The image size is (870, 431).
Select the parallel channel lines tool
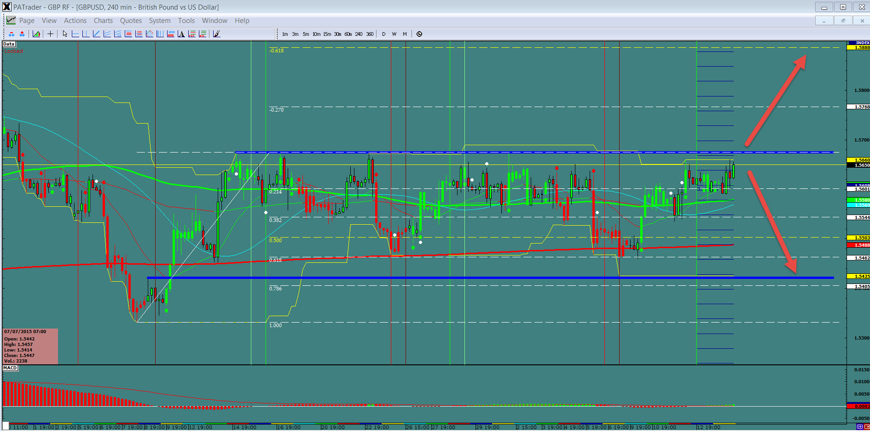tap(107, 34)
